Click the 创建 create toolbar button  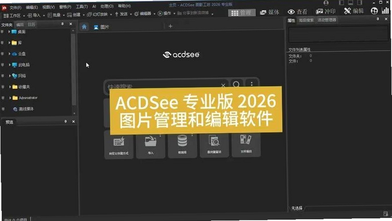(74, 15)
